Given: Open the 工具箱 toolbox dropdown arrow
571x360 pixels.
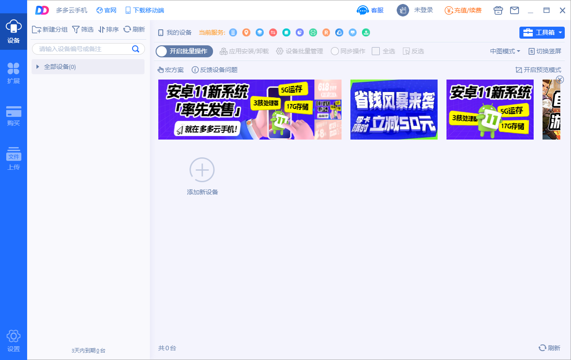Looking at the screenshot, I should tap(559, 32).
